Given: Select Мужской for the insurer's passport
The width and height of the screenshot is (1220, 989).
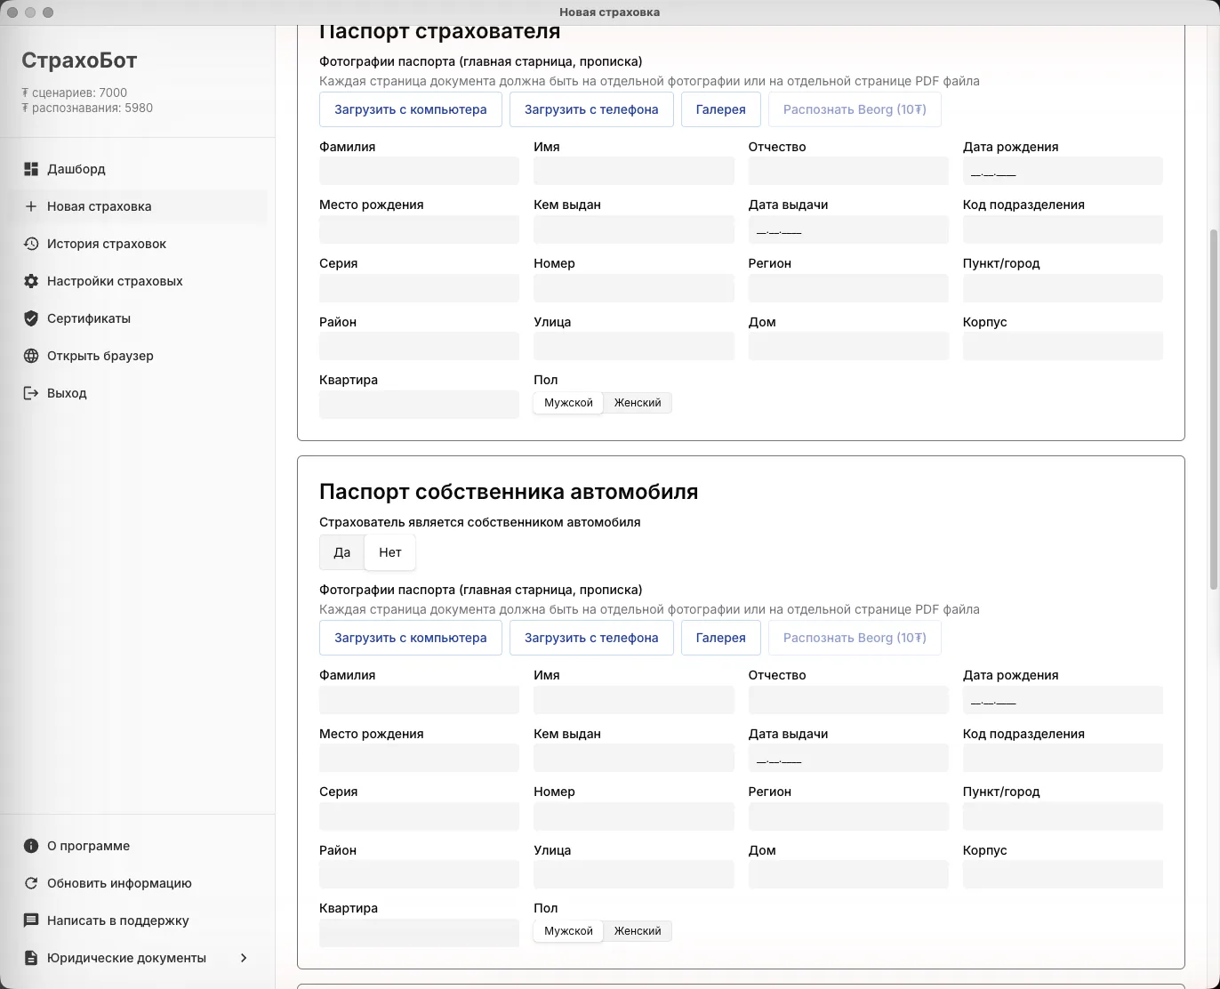Looking at the screenshot, I should click(568, 403).
